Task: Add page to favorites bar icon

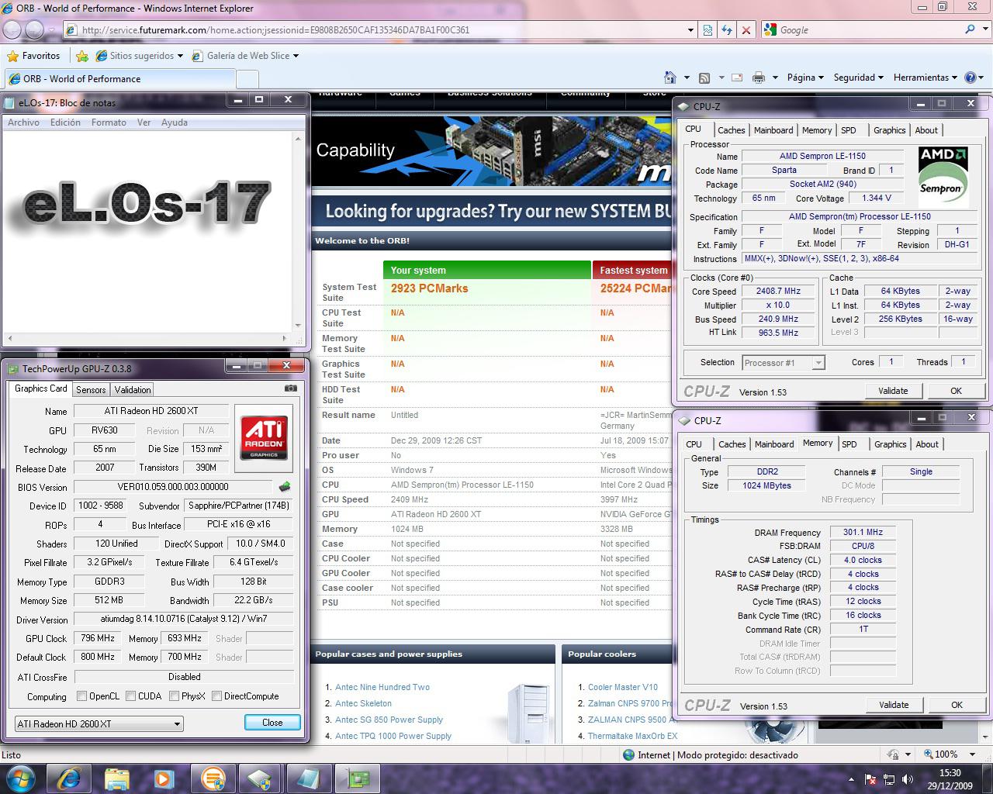Action: [x=82, y=56]
